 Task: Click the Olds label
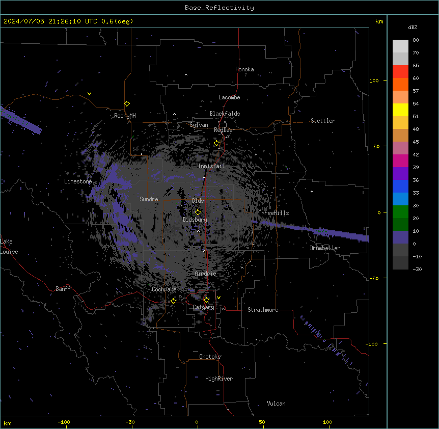coord(198,201)
